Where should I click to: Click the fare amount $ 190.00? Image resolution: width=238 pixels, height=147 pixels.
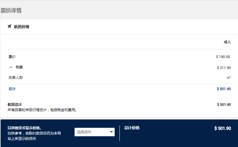(x=223, y=57)
